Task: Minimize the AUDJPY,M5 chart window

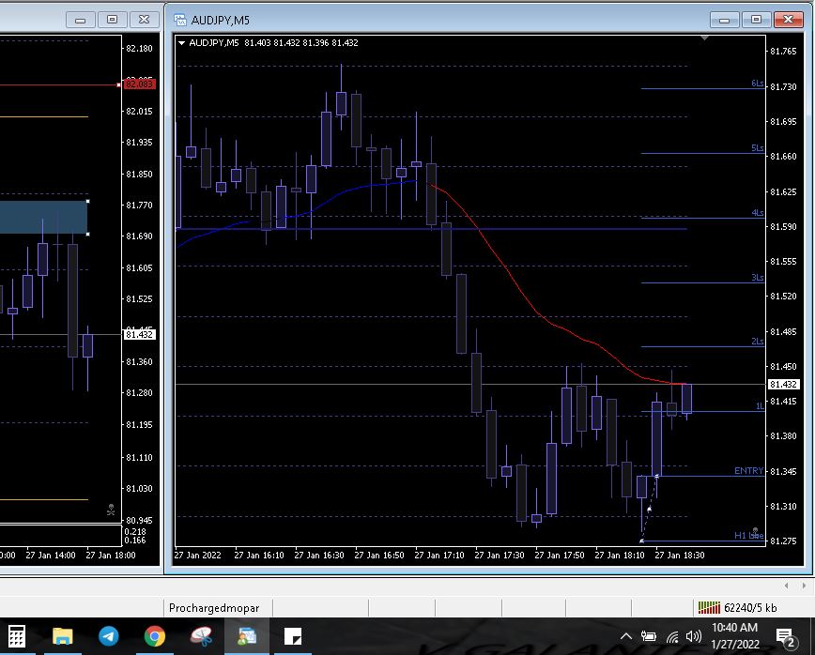Action: pos(724,20)
